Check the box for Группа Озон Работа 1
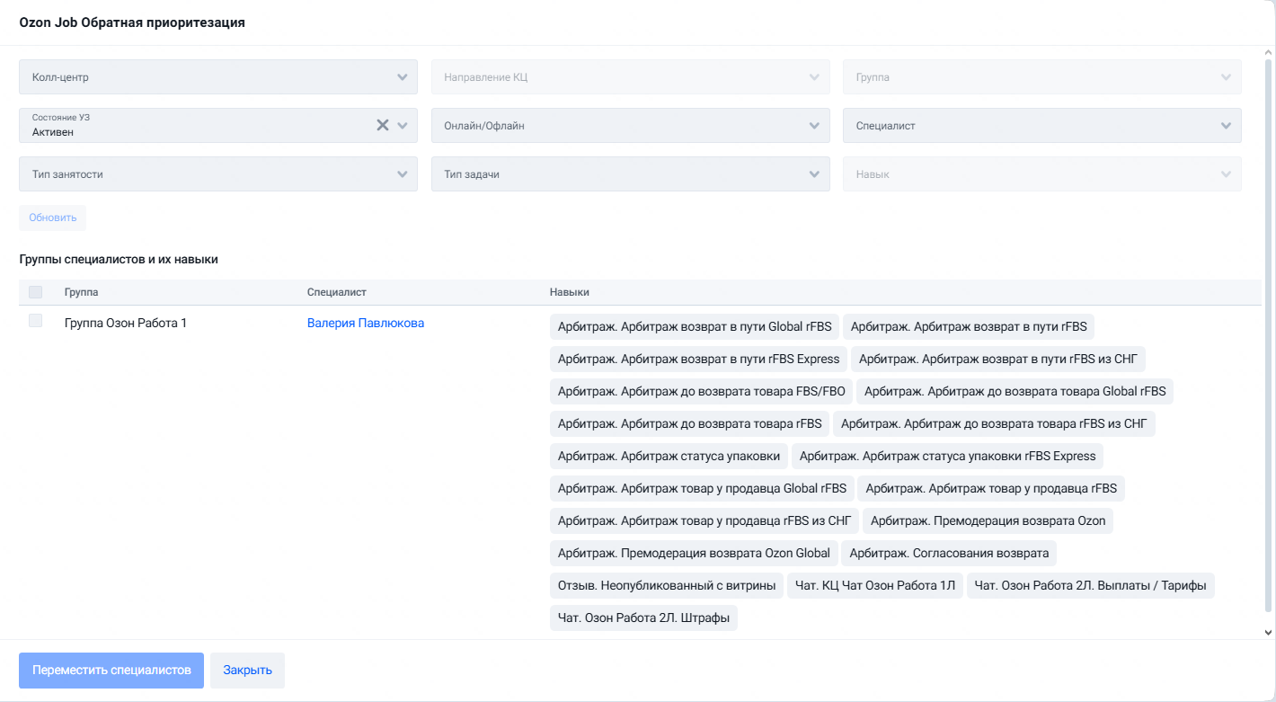1276x702 pixels. [36, 321]
